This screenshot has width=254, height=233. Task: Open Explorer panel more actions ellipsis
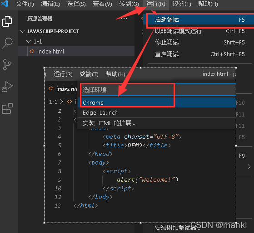tap(124, 19)
